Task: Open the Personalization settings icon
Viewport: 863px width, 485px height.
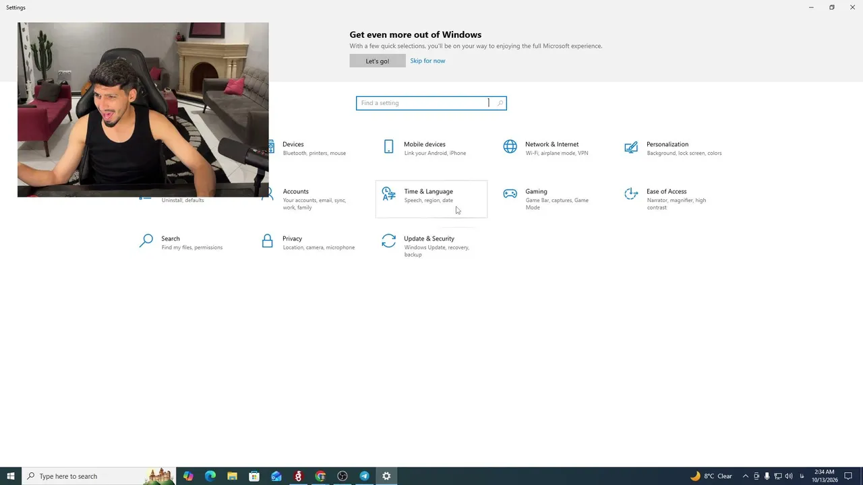Action: (631, 147)
